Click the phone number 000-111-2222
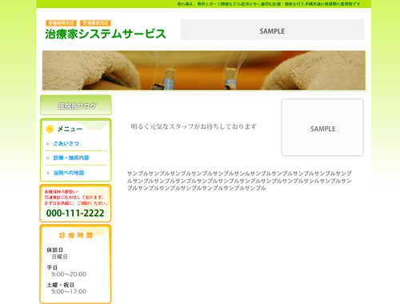The height and width of the screenshot is (304, 400). coord(75,213)
